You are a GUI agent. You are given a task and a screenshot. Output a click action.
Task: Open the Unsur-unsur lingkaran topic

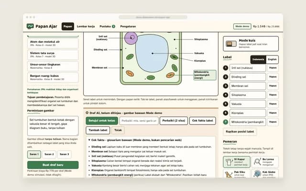pos(53,66)
